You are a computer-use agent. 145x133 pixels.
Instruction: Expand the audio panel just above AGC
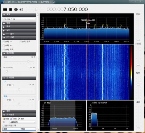pyautogui.click(x=19, y=27)
